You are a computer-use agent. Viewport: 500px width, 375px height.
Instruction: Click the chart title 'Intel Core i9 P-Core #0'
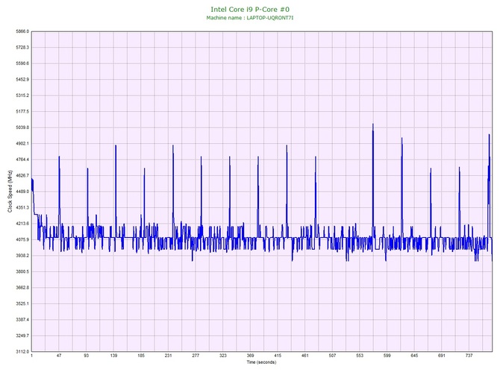[x=250, y=9]
